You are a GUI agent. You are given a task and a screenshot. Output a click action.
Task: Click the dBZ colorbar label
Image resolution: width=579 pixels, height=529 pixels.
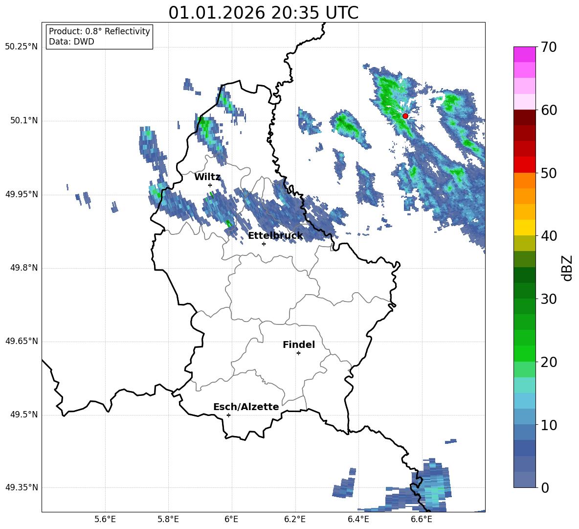click(x=566, y=268)
